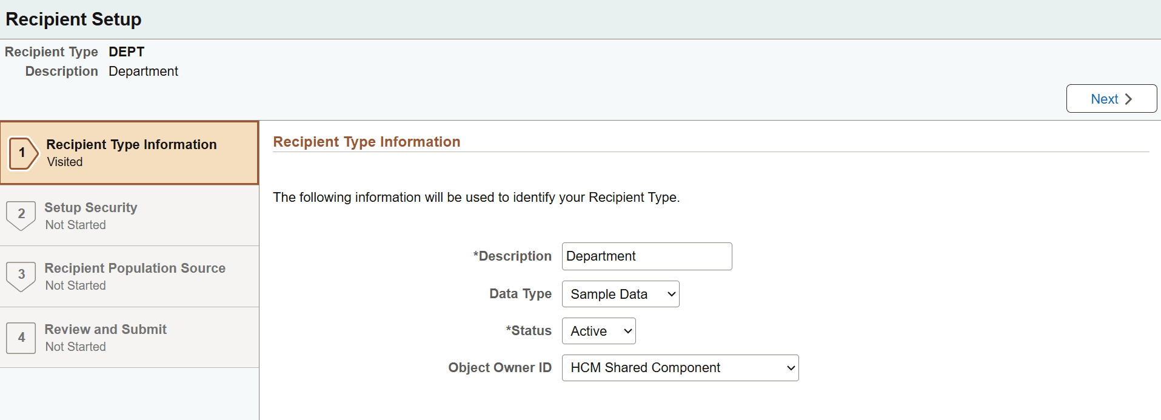Click the Visited status under step 1
Screen dimensions: 1161x420
tap(65, 162)
